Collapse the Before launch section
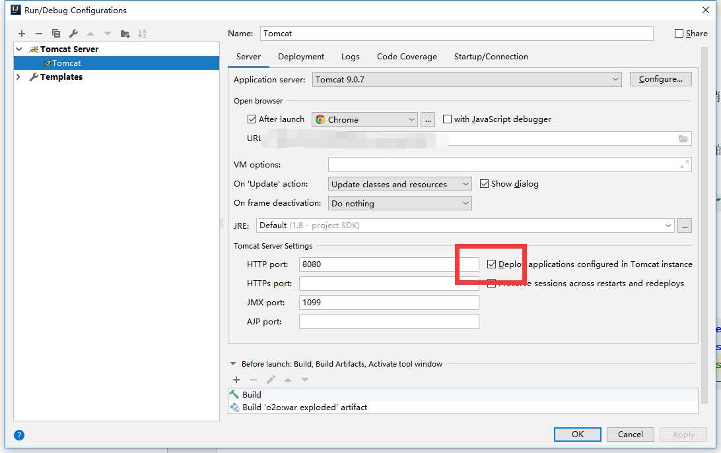 coord(233,363)
